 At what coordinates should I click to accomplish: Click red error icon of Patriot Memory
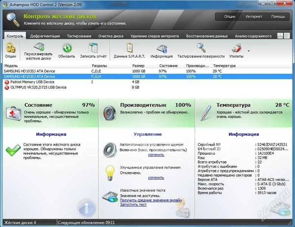[x=7, y=82]
